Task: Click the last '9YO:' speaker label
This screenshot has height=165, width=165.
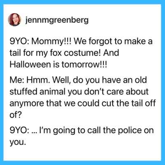Action: (19, 130)
